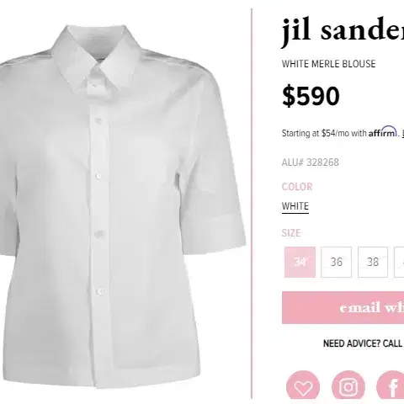Select the ALU# 328268 item number
The image size is (404, 404).
coord(311,162)
